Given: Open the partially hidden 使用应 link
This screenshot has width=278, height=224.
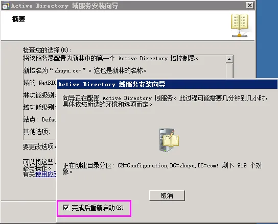Looking at the screenshot, I should pos(45,174).
